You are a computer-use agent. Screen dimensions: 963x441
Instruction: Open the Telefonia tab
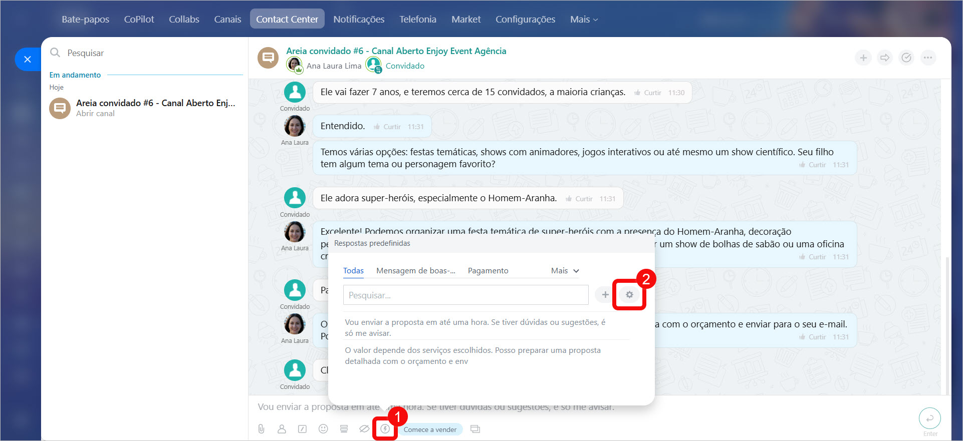tap(418, 19)
